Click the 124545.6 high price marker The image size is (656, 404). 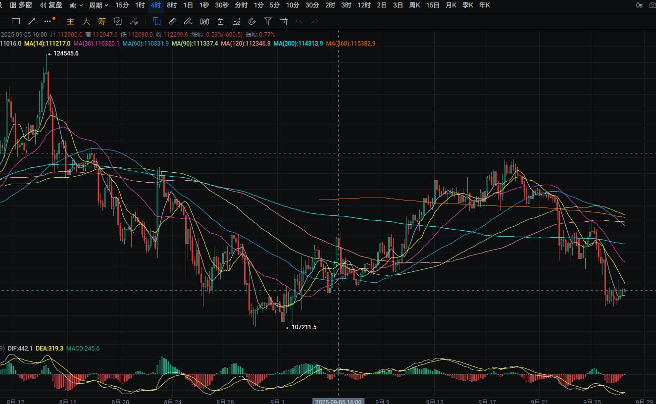(65, 53)
